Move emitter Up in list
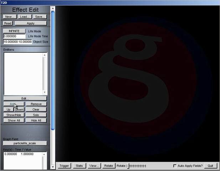This screenshot has height=171, width=220. 9,109
